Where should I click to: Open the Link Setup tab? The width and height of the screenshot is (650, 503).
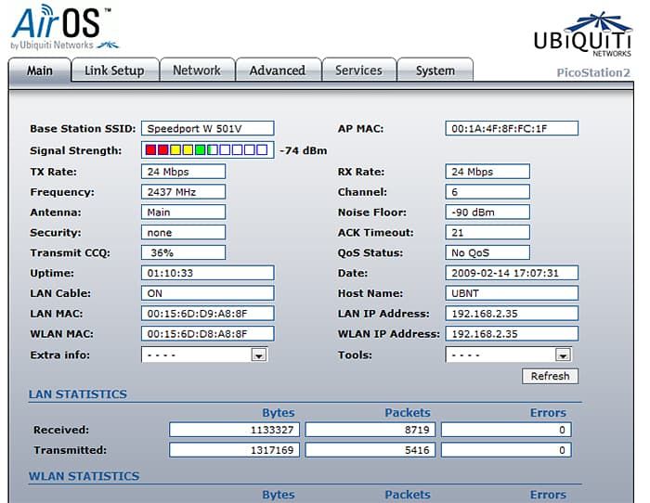(114, 71)
